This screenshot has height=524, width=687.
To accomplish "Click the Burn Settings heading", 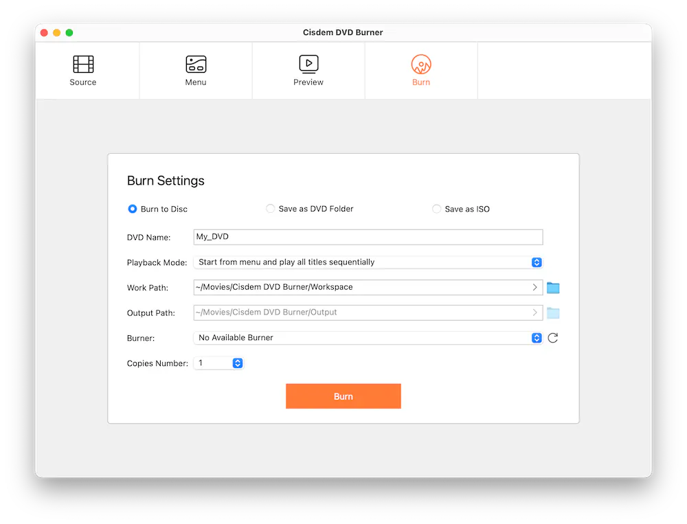I will [166, 181].
